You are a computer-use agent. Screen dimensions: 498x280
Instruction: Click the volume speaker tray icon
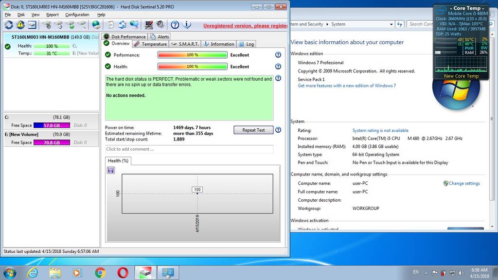click(x=461, y=273)
